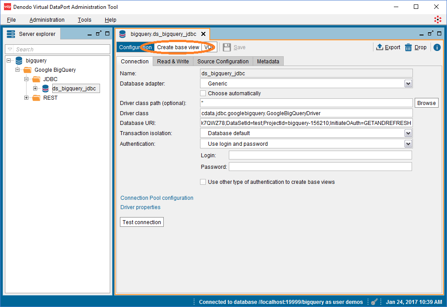
Task: Click the Driver class path field
Action: pos(306,103)
